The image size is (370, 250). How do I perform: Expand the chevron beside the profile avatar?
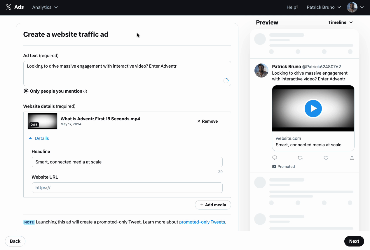pyautogui.click(x=362, y=7)
